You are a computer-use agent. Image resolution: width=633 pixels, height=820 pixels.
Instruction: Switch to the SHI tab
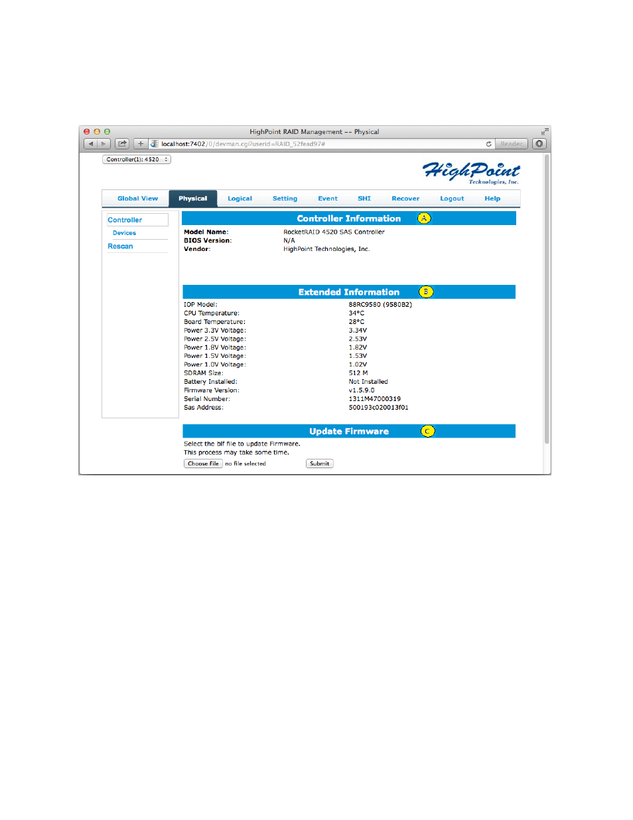click(364, 199)
